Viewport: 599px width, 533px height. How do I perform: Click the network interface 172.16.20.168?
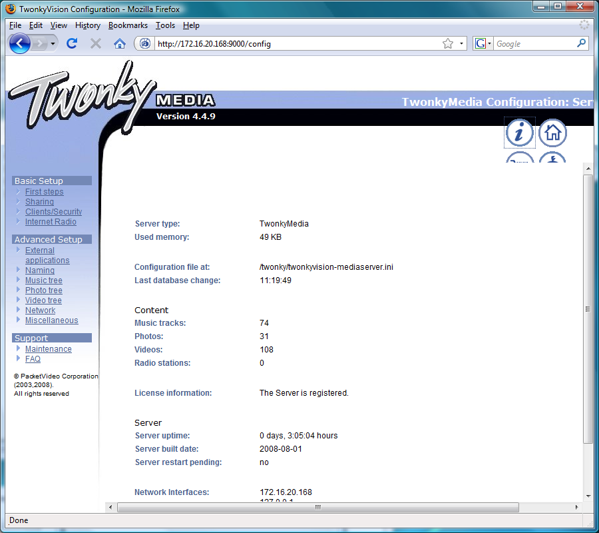click(x=286, y=492)
